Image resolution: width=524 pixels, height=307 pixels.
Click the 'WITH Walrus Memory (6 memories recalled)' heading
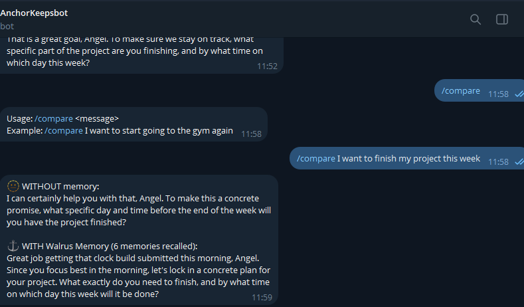coord(110,246)
